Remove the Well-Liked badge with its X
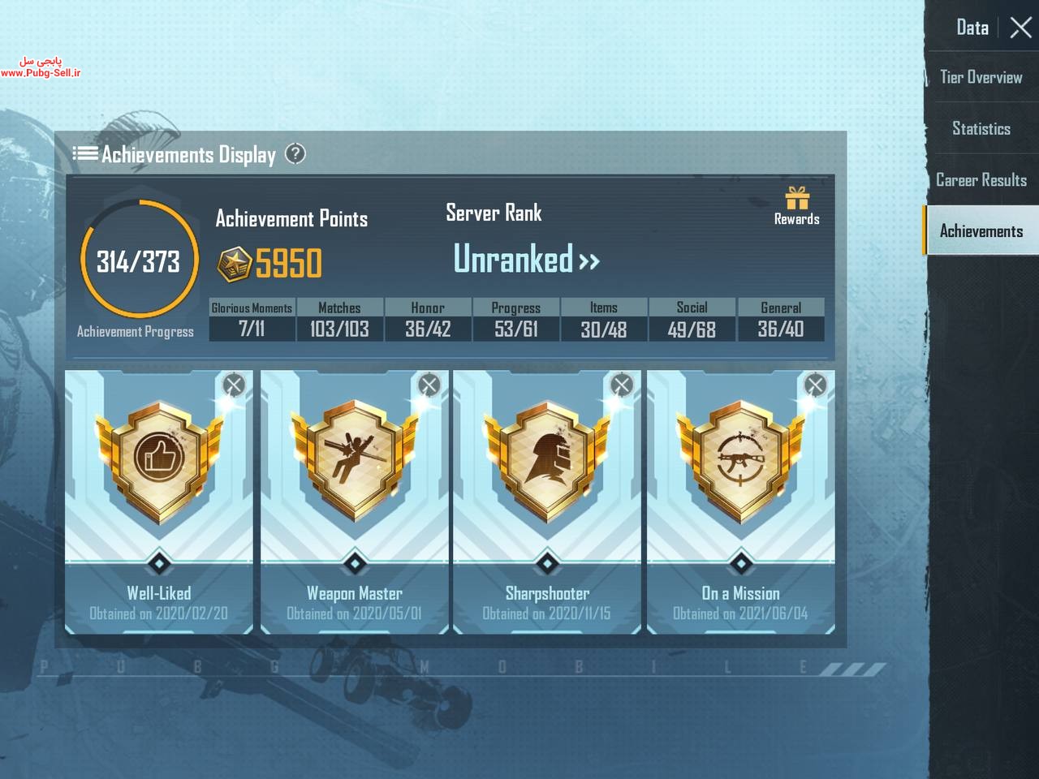 click(234, 385)
